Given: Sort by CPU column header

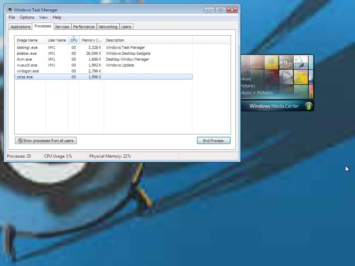Looking at the screenshot, I should (74, 40).
